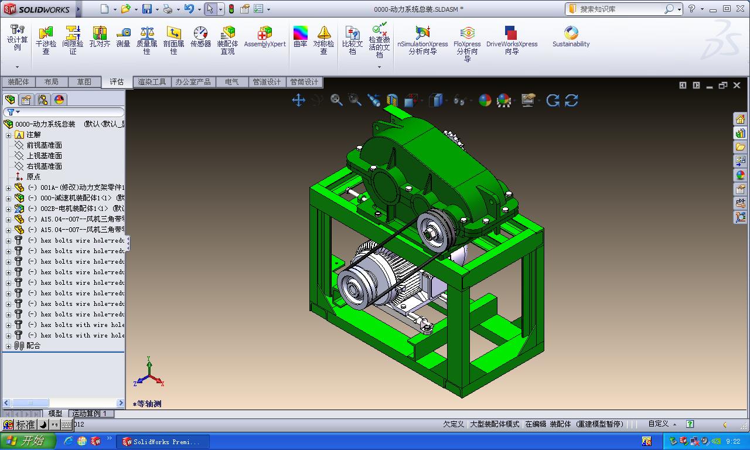The height and width of the screenshot is (450, 750).
Task: Click the Windows 开始 Start button
Action: (x=28, y=441)
